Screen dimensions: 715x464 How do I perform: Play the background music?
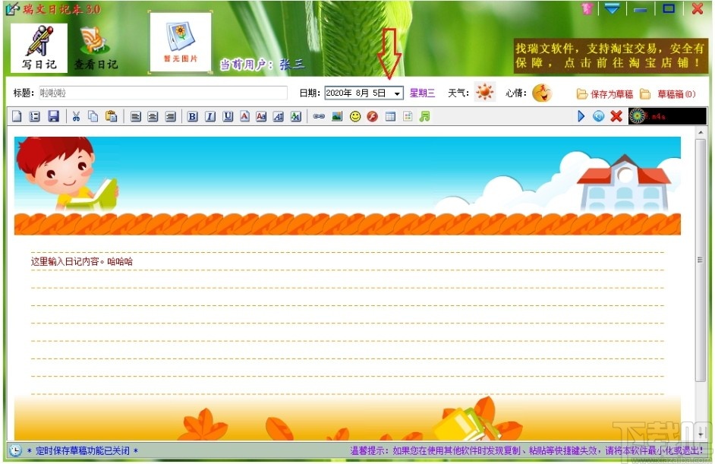coord(581,116)
